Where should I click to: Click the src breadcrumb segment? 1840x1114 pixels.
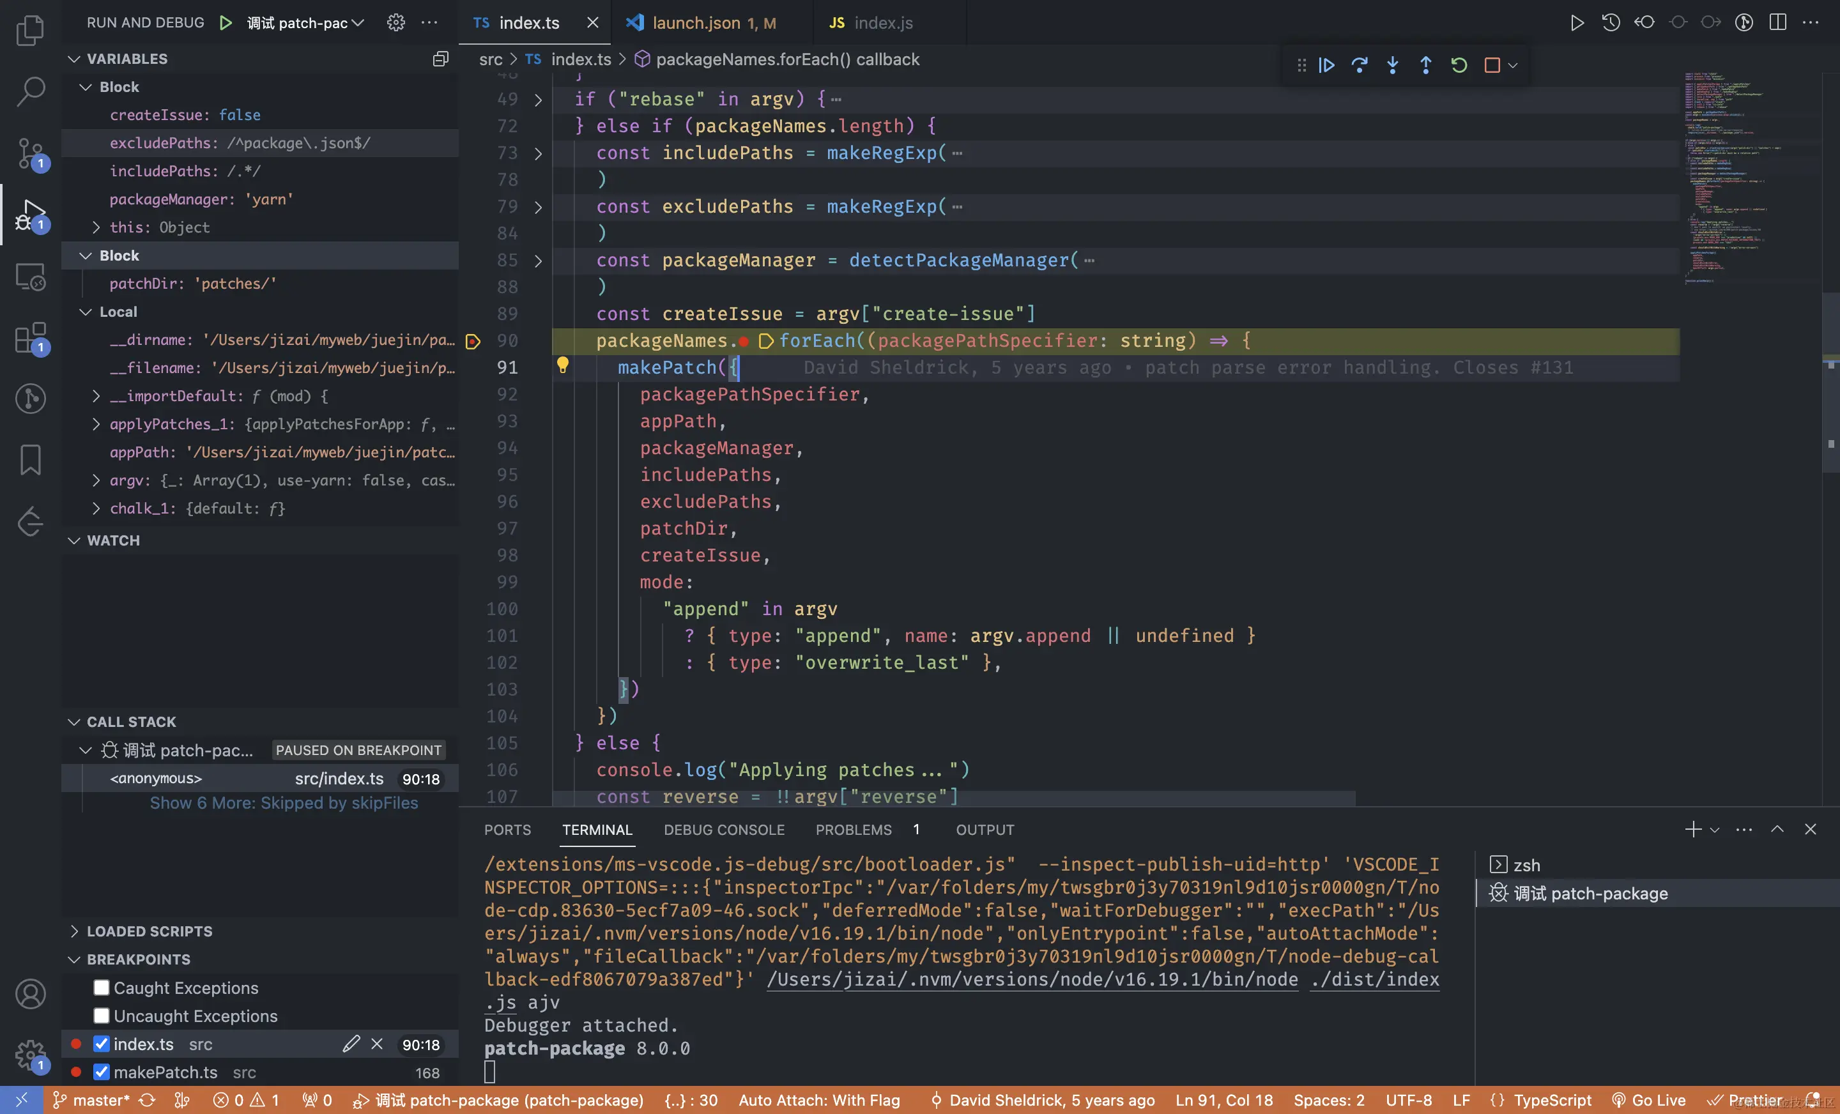491,59
